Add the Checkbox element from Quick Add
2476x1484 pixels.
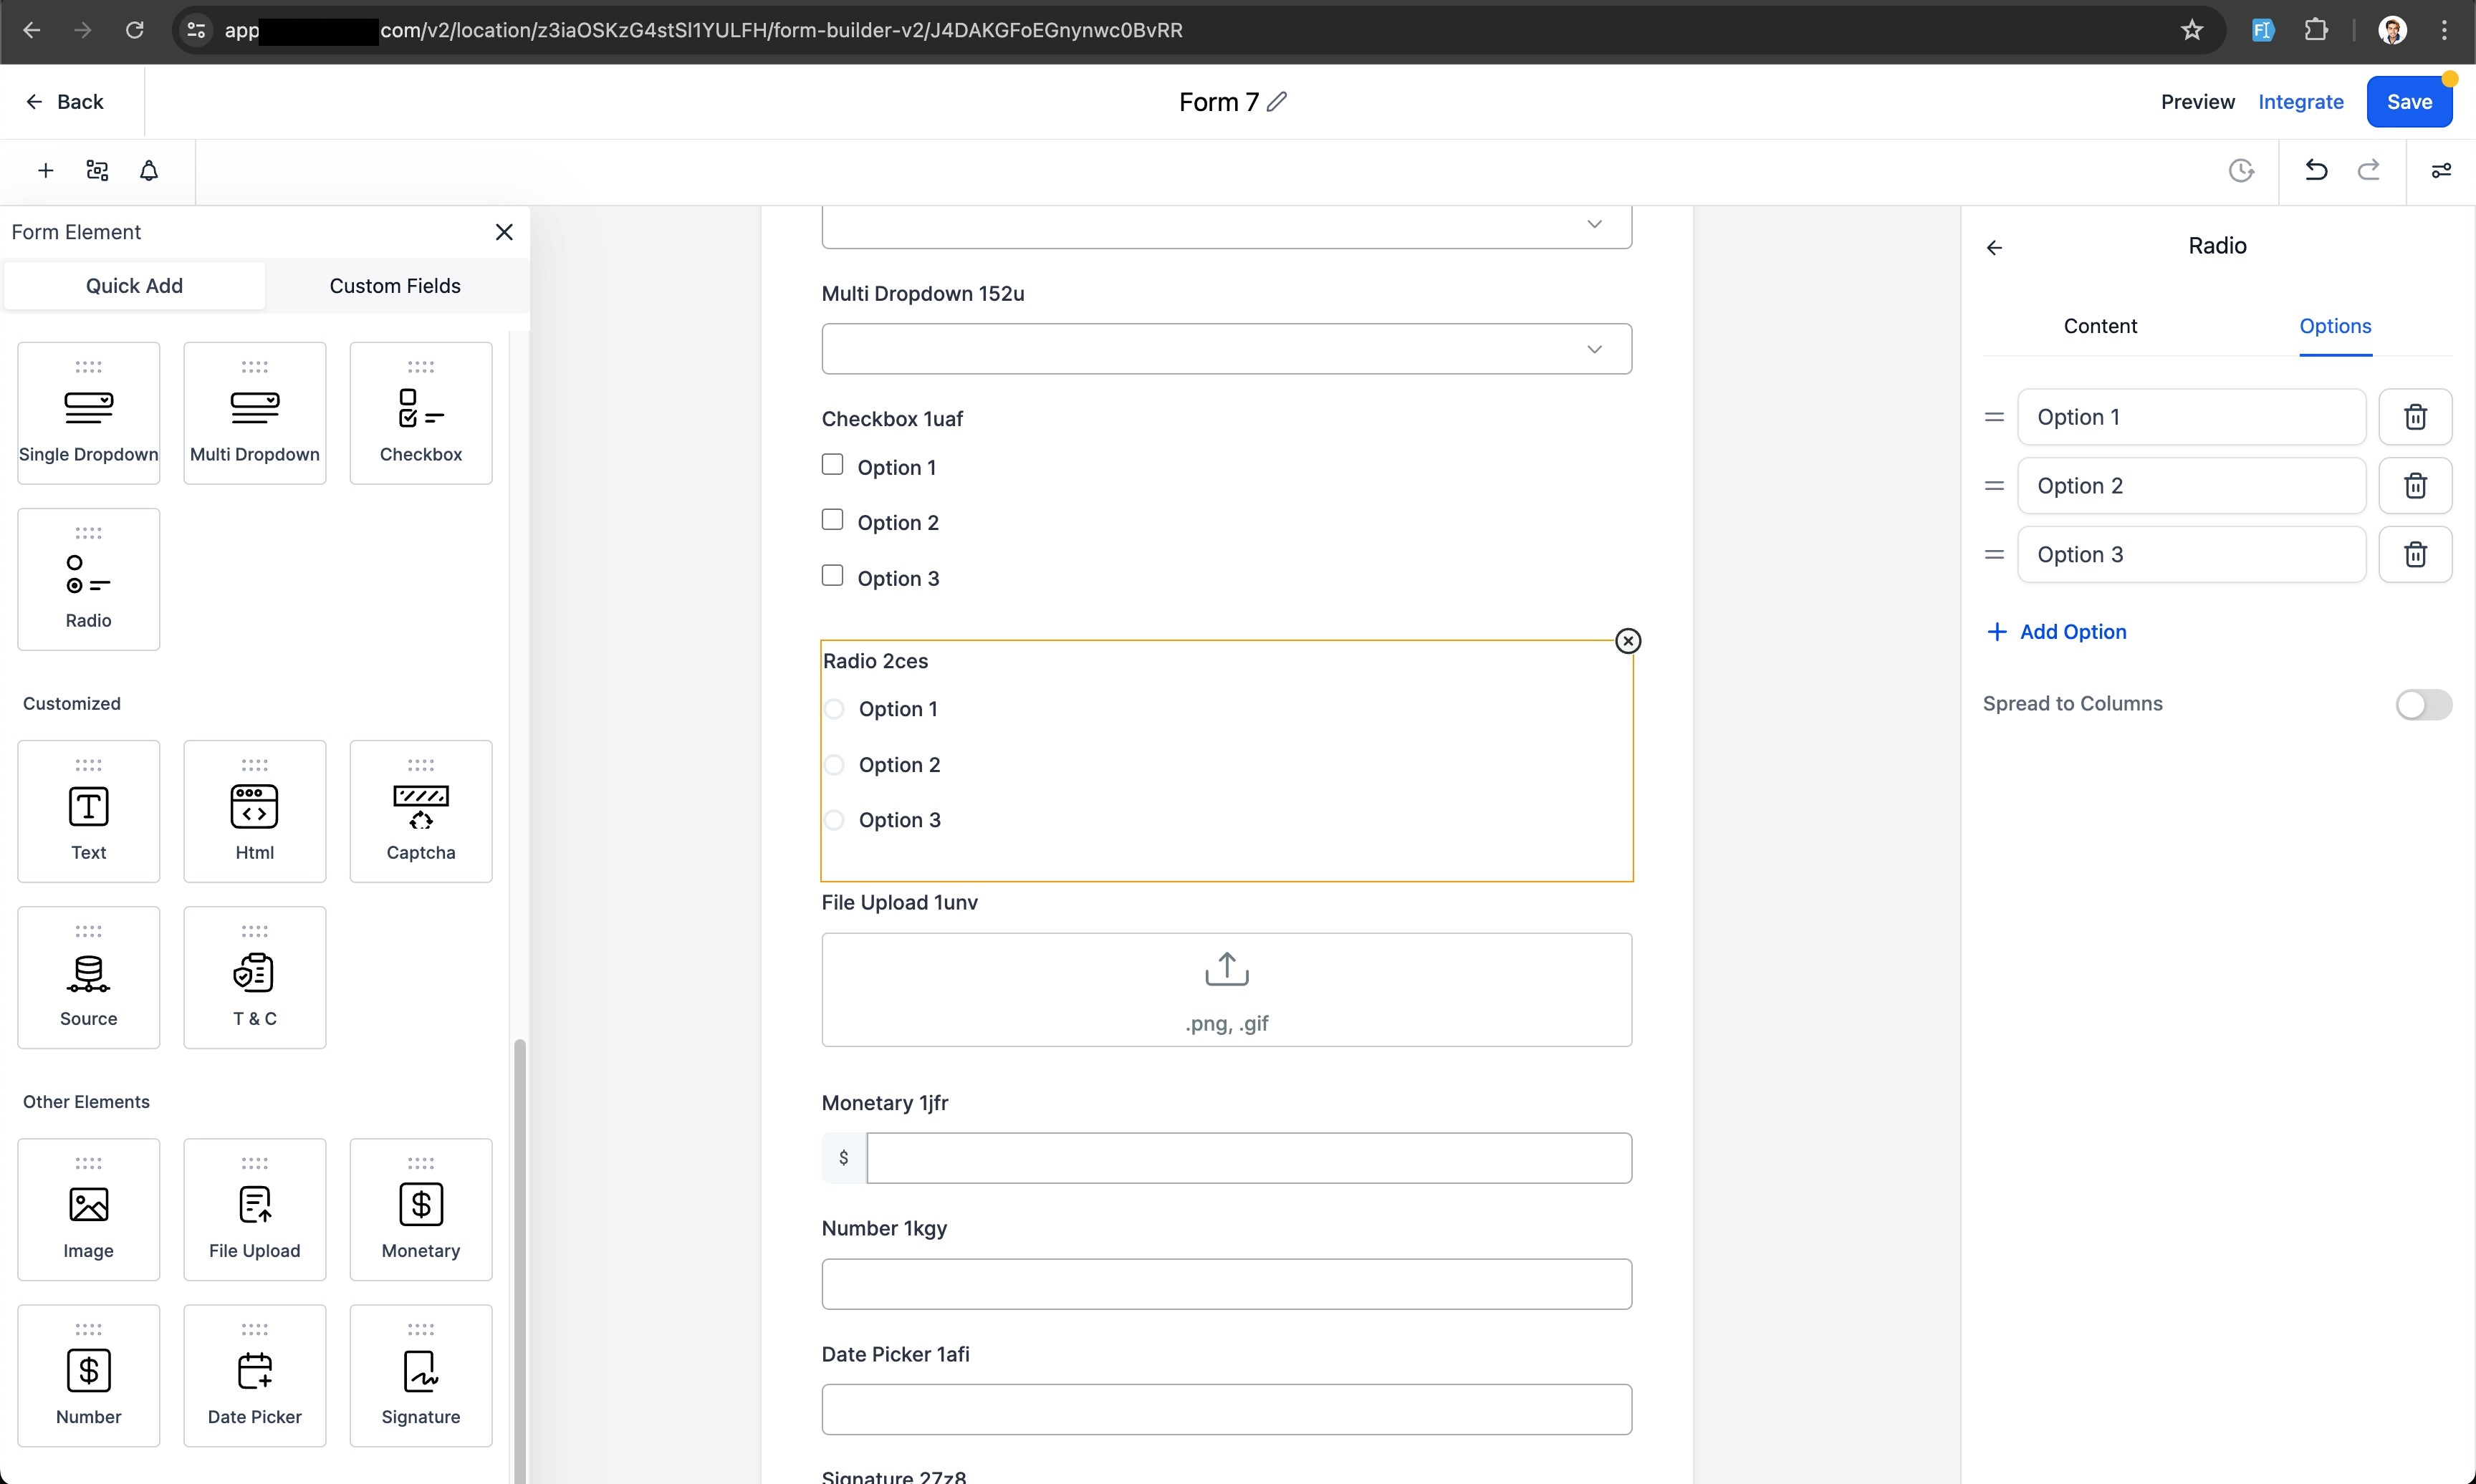point(421,413)
